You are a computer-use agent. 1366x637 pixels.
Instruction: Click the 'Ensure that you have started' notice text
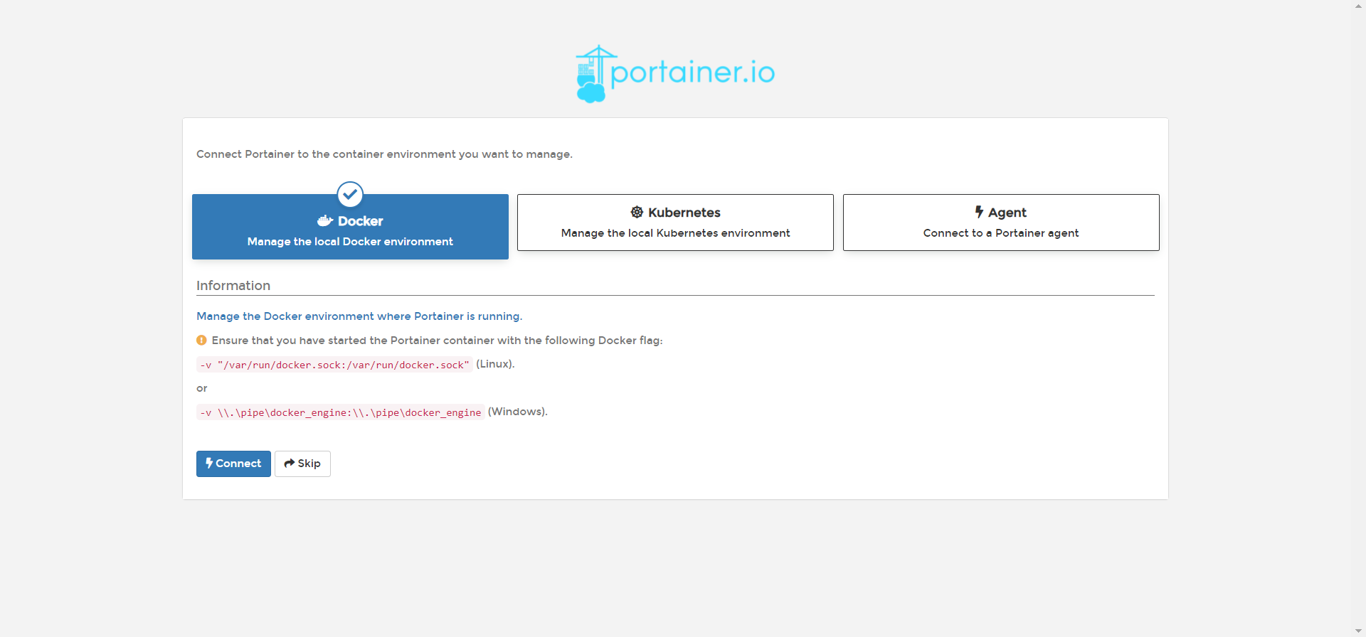(x=437, y=341)
